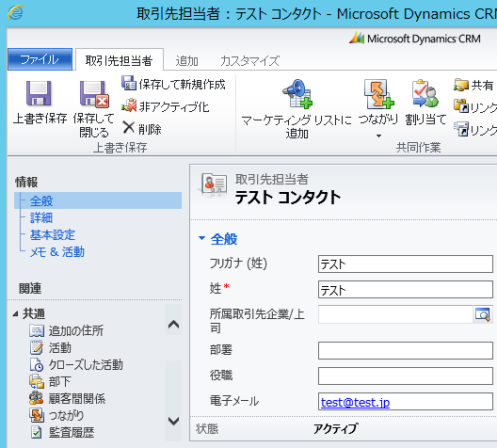This screenshot has width=497, height=448.
Task: Click the 非アクティブ化 label in the ribbon
Action: click(174, 106)
